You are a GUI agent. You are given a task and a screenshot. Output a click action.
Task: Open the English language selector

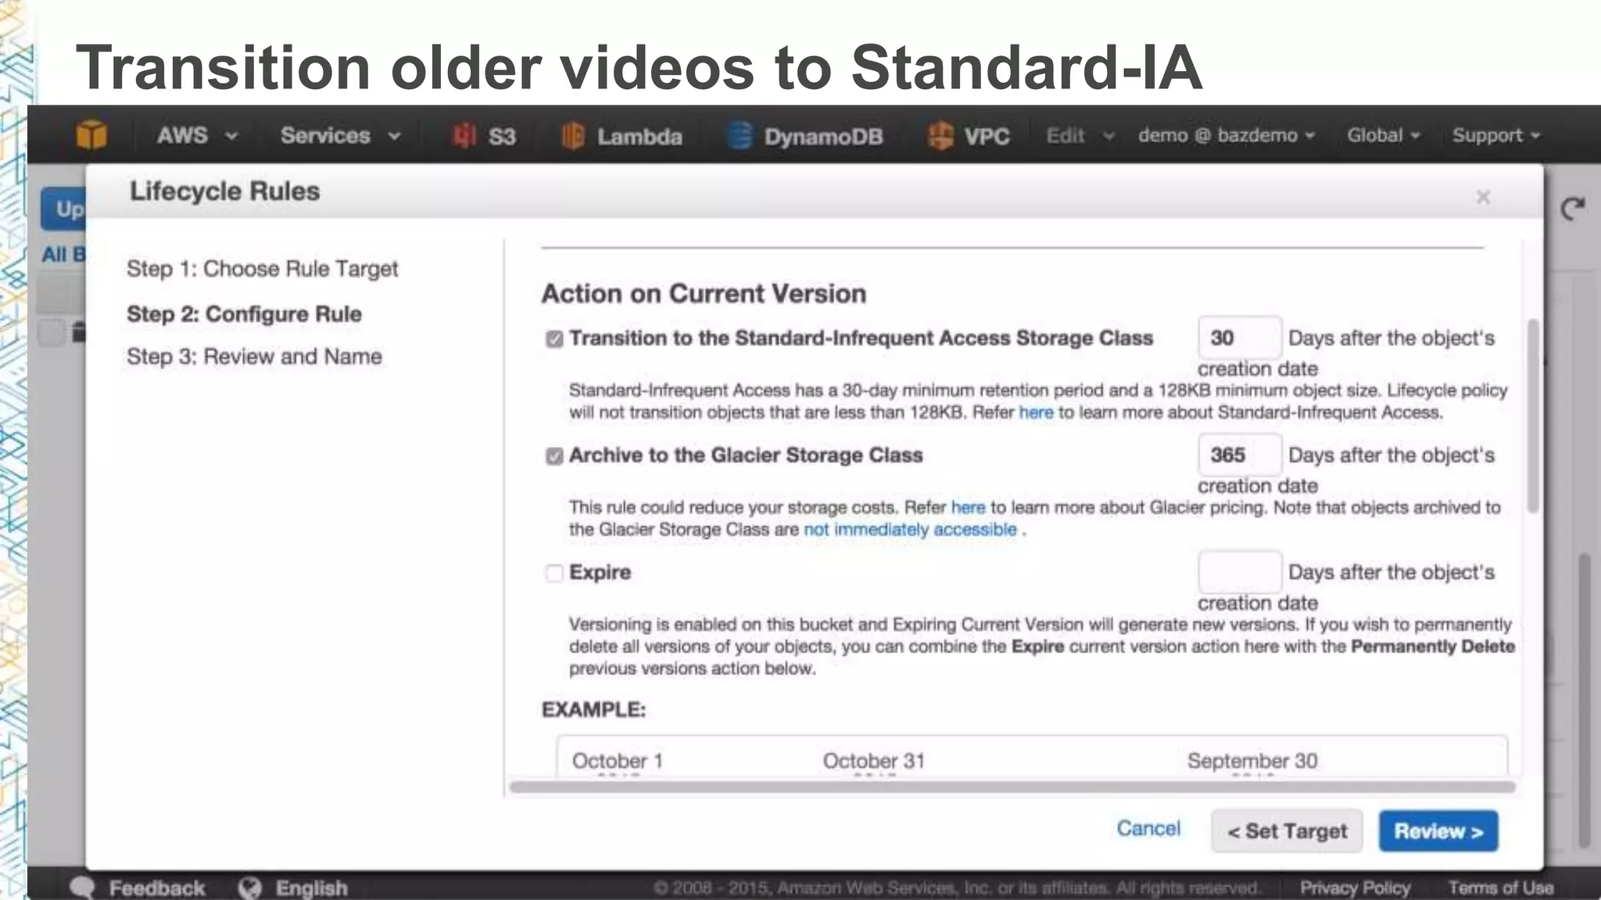311,888
